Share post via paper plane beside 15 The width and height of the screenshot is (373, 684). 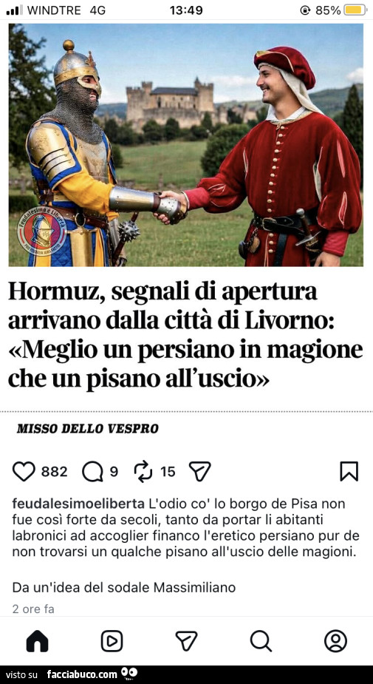point(200,472)
